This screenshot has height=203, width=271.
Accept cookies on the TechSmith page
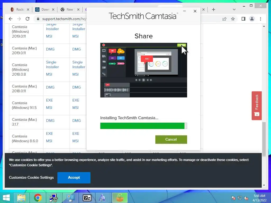coord(74,178)
